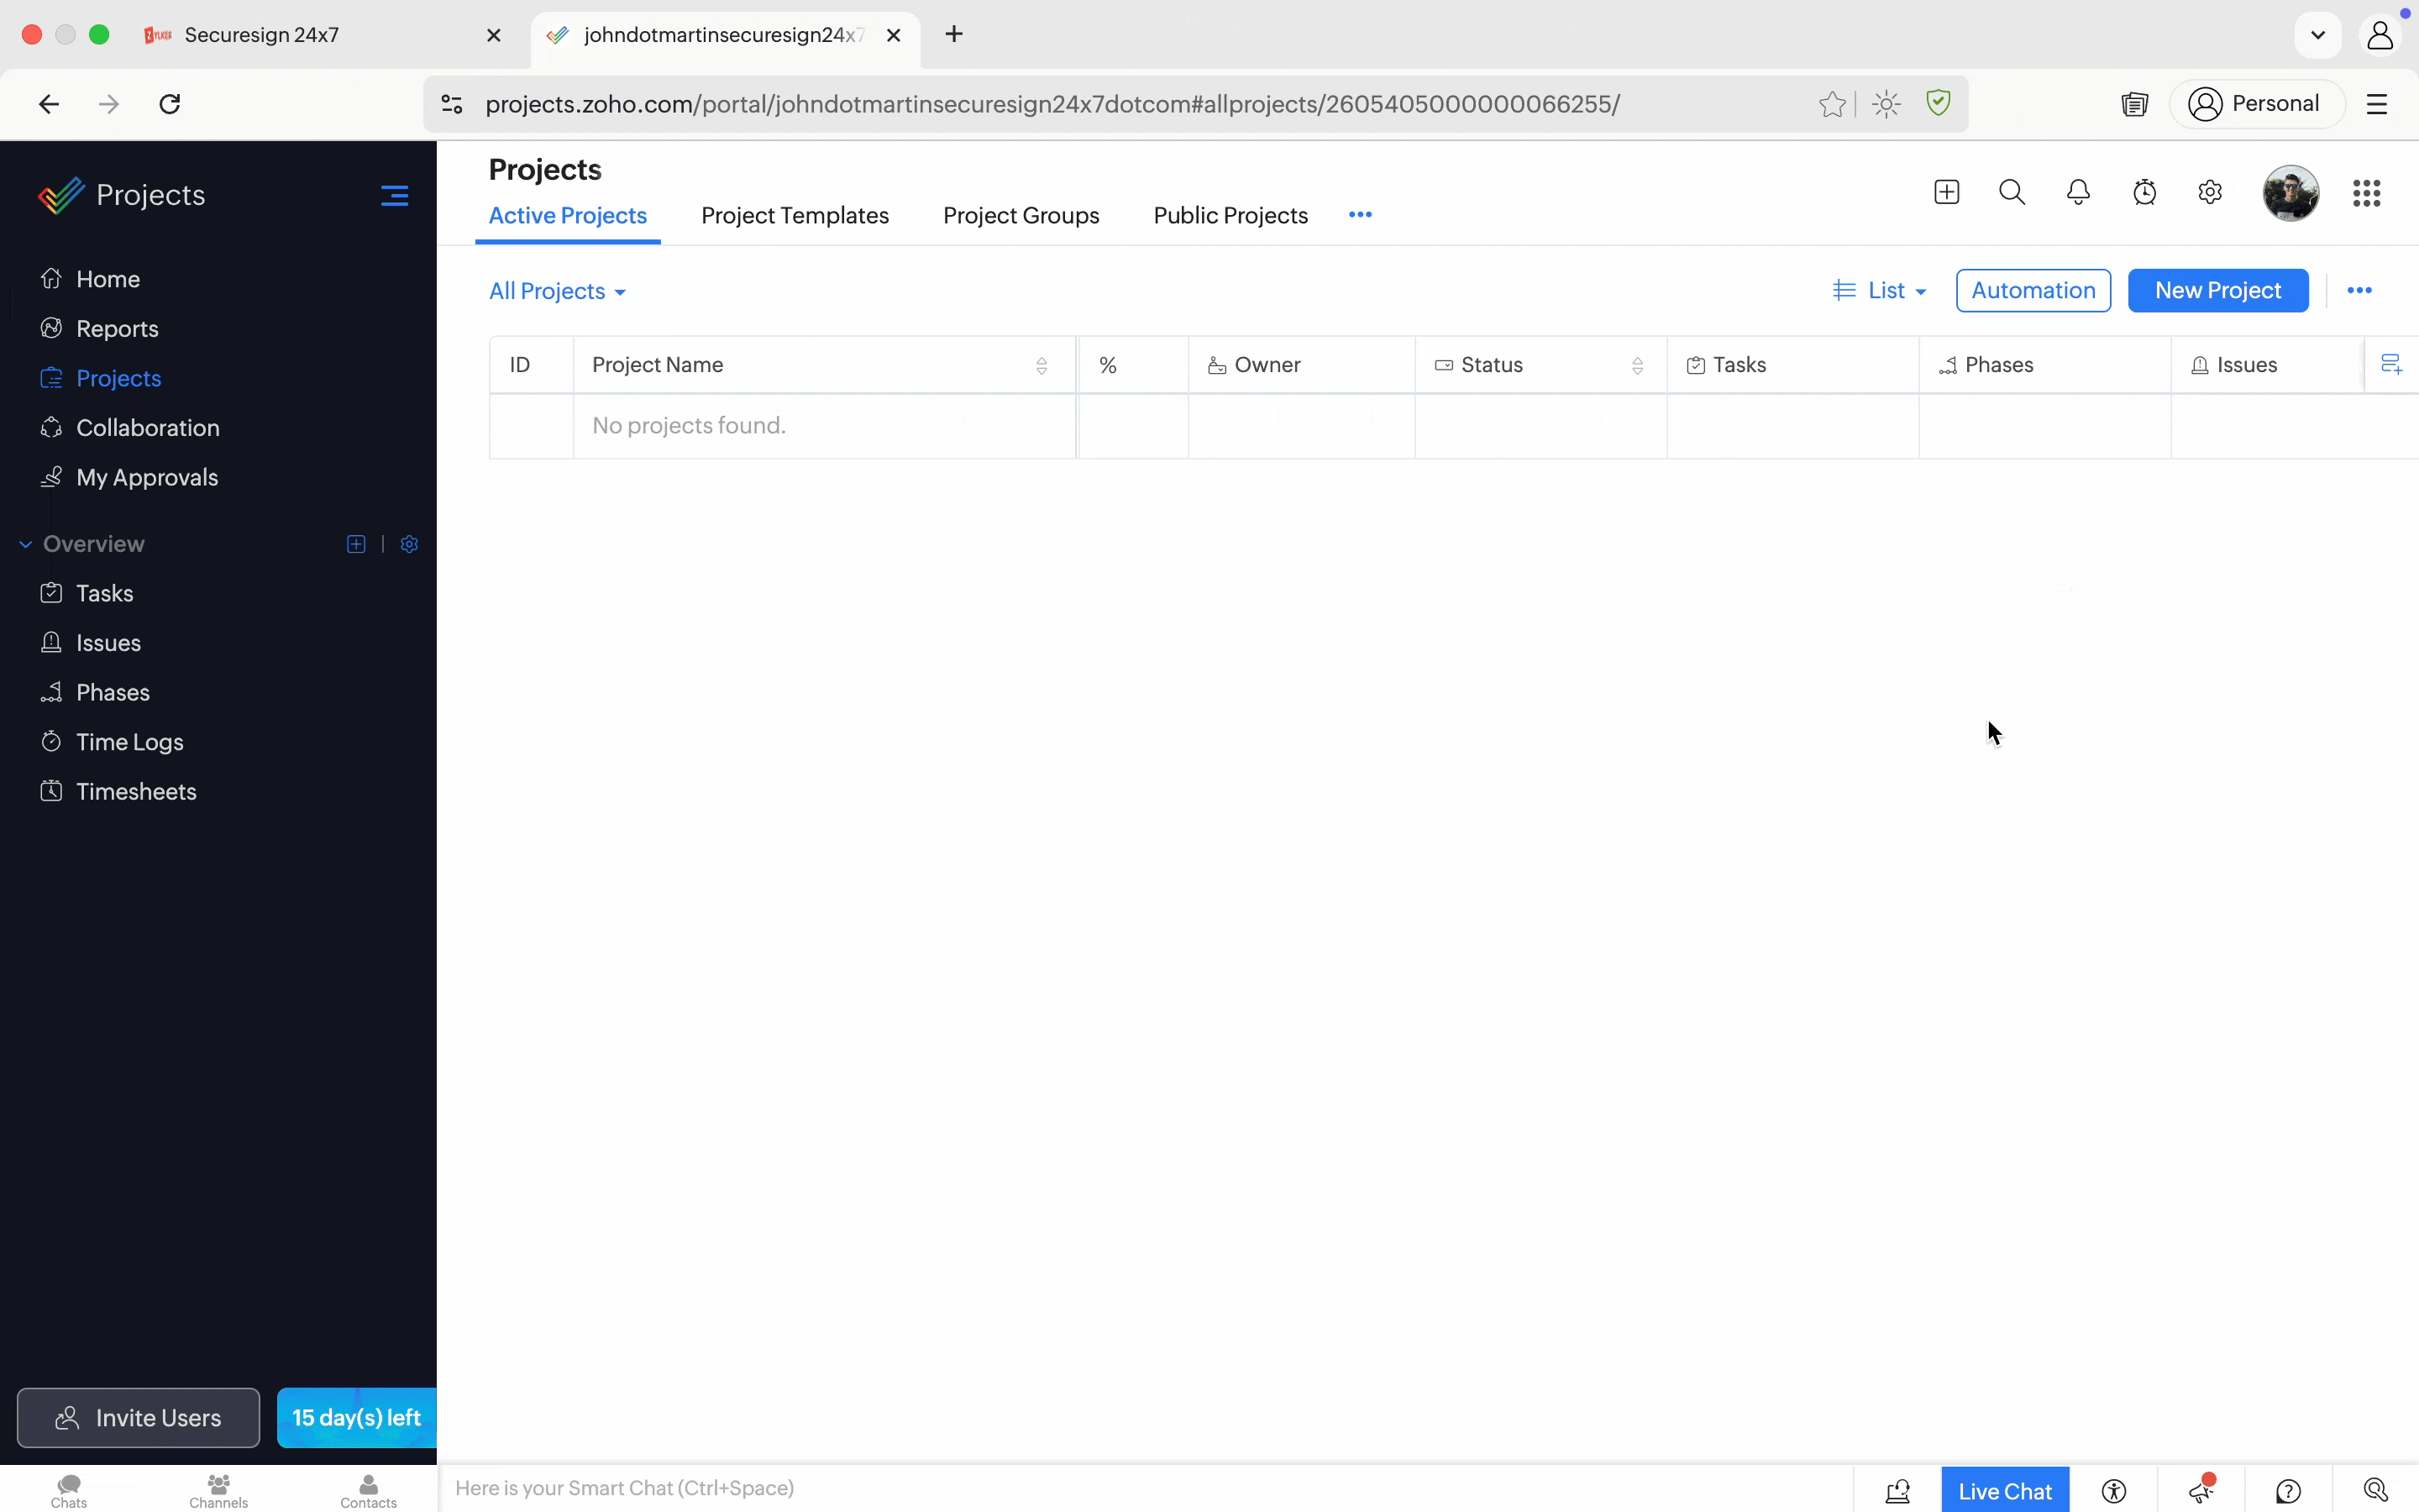Switch to the Project Templates tab
Screen dimensions: 2419x1512
[x=795, y=216]
